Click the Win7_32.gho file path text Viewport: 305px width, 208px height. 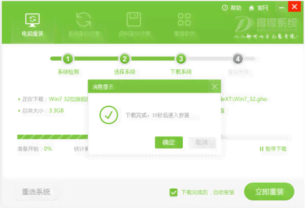click(x=244, y=99)
